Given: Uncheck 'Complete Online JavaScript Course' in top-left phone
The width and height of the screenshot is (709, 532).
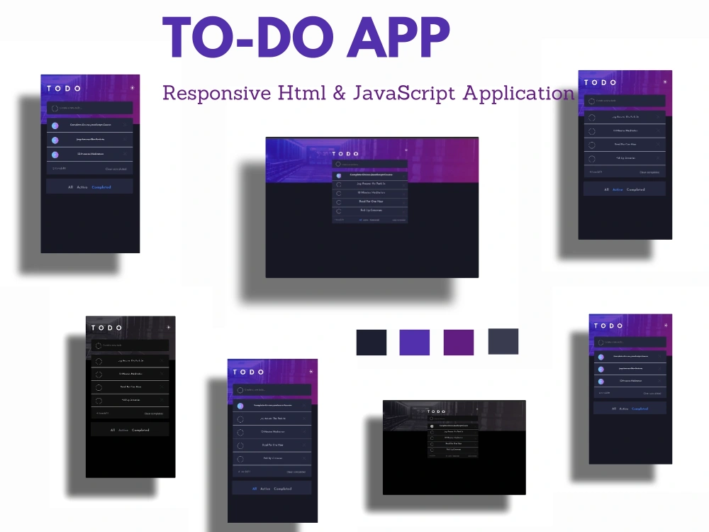Looking at the screenshot, I should pyautogui.click(x=55, y=126).
